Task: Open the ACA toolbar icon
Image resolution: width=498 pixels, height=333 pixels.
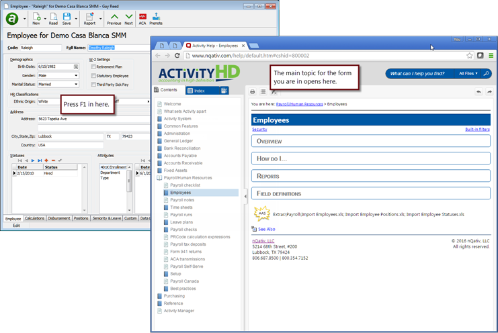Action: click(142, 19)
